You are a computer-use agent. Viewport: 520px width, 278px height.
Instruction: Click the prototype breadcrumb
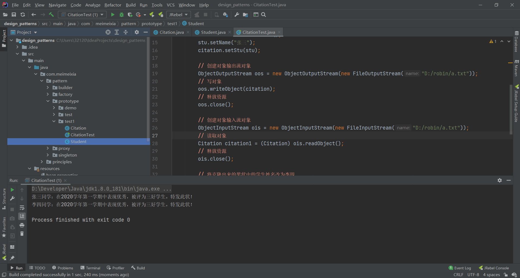pyautogui.click(x=152, y=23)
